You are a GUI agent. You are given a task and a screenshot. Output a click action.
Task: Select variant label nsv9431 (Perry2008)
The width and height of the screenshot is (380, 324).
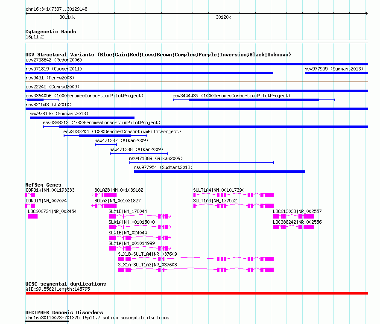(x=50, y=78)
